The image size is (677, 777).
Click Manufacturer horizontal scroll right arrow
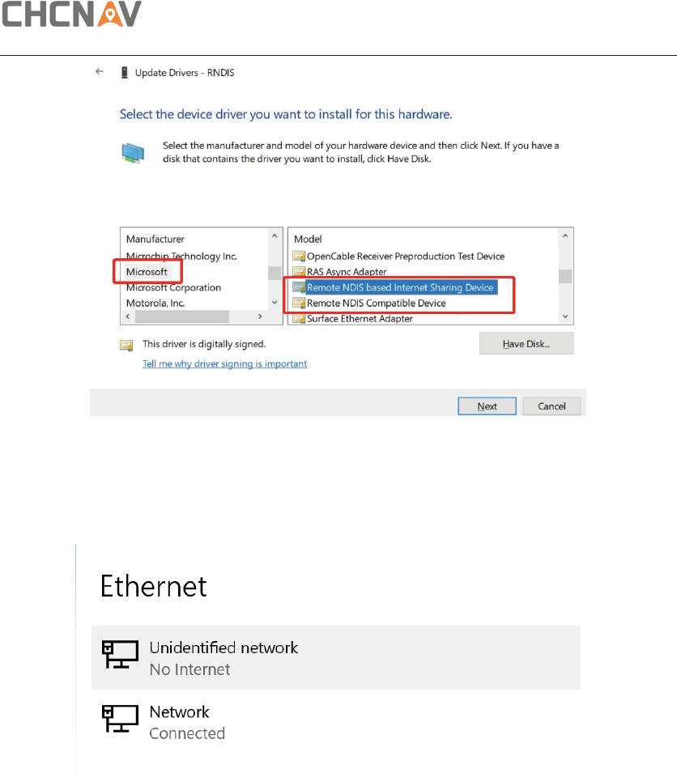[x=260, y=316]
